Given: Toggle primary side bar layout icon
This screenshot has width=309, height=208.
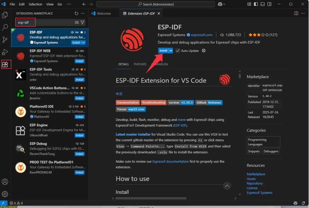Looking at the screenshot, I should tap(256, 4).
